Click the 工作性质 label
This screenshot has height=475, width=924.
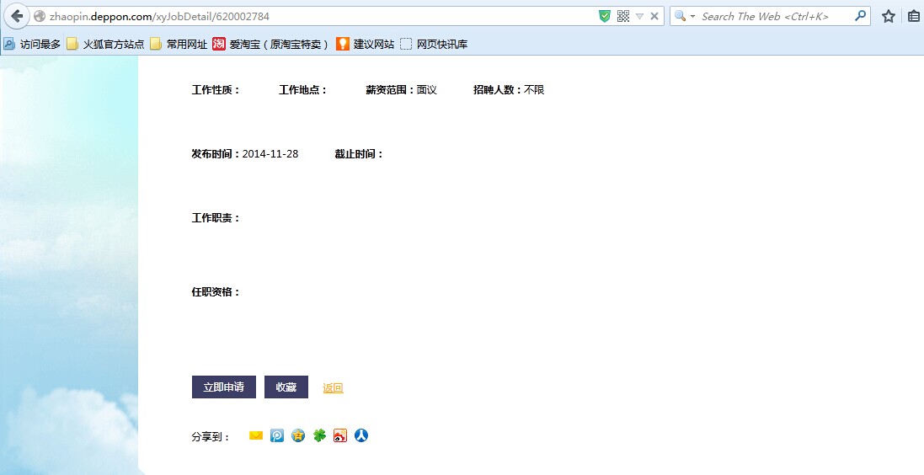[x=216, y=89]
